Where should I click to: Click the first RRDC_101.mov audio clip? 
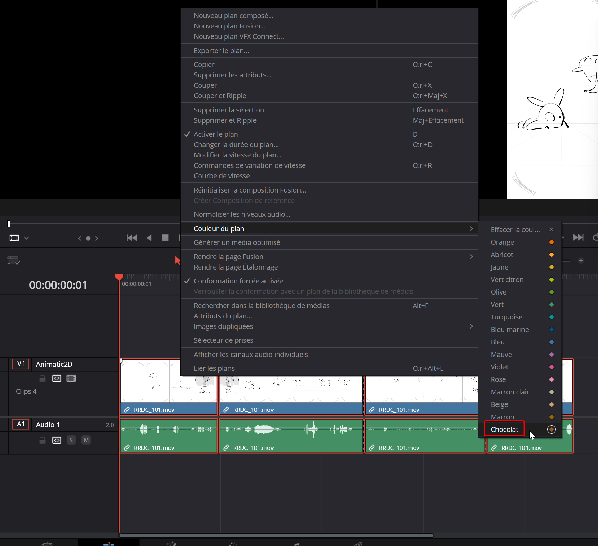(169, 435)
